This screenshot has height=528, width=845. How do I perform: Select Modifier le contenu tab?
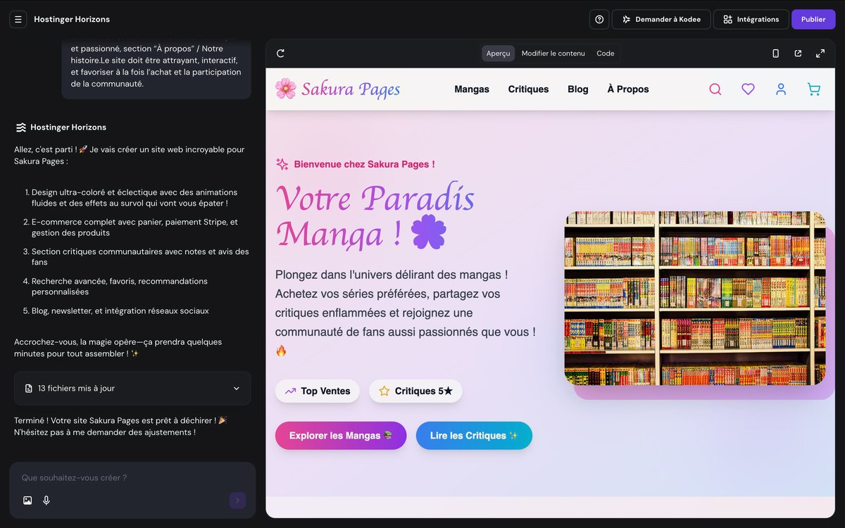pyautogui.click(x=553, y=54)
